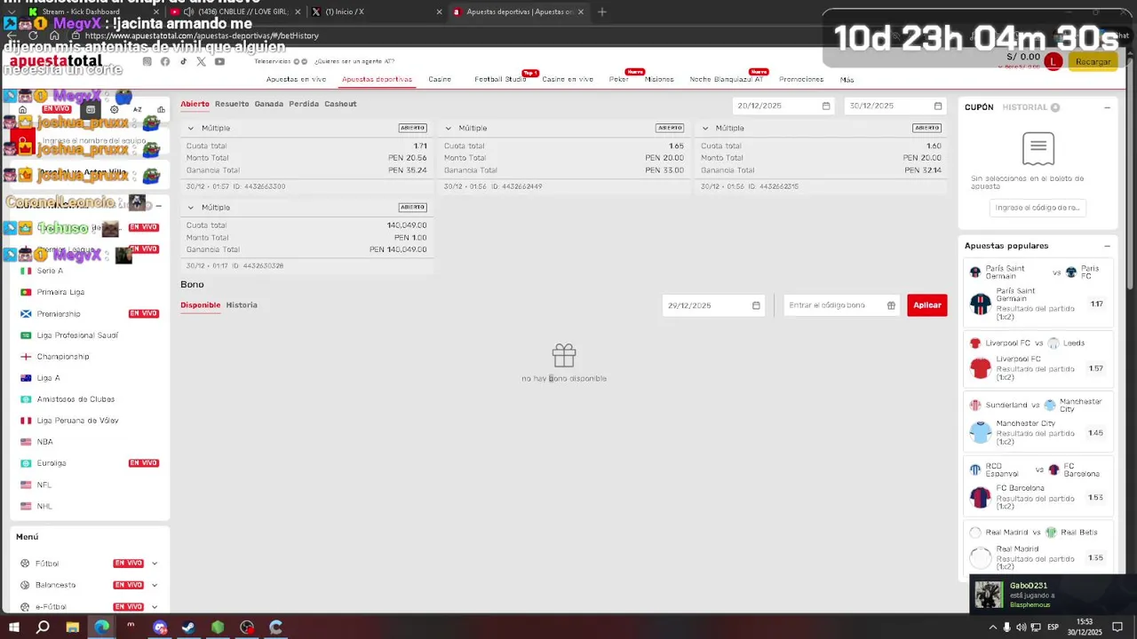Open the calendar on the 30/12/2025 end date
This screenshot has height=639, width=1137.
[938, 106]
